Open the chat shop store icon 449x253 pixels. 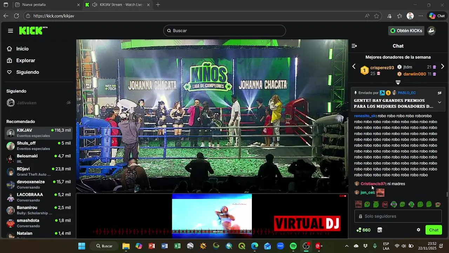click(380, 230)
